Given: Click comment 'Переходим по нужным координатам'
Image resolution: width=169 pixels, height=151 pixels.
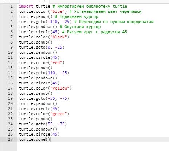Looking at the screenshot, I should pos(116,22).
